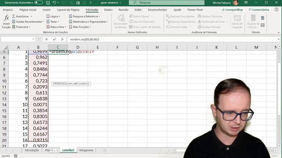Collapse the ribbon with the chevron
282x158 pixels.
(x=278, y=32)
